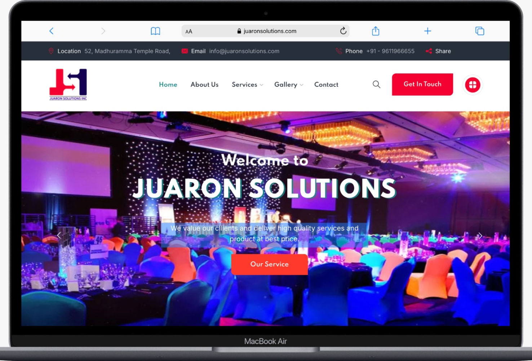Click the juaronsolutions.com address bar
Image resolution: width=532 pixels, height=361 pixels.
[266, 31]
